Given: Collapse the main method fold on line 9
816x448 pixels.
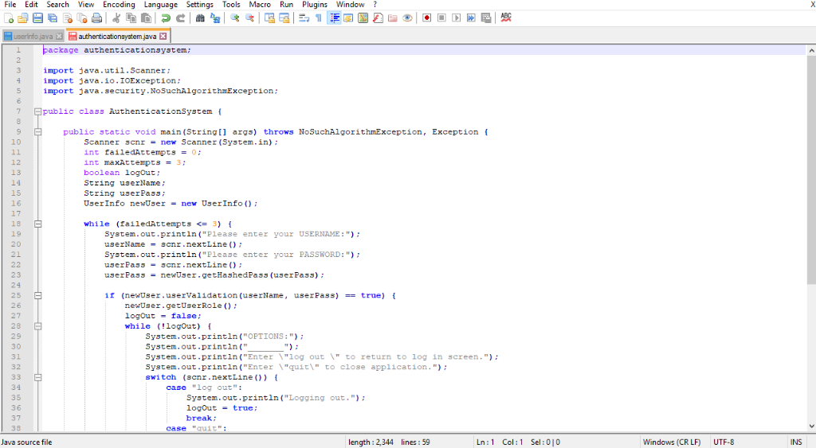Looking at the screenshot, I should tap(37, 132).
